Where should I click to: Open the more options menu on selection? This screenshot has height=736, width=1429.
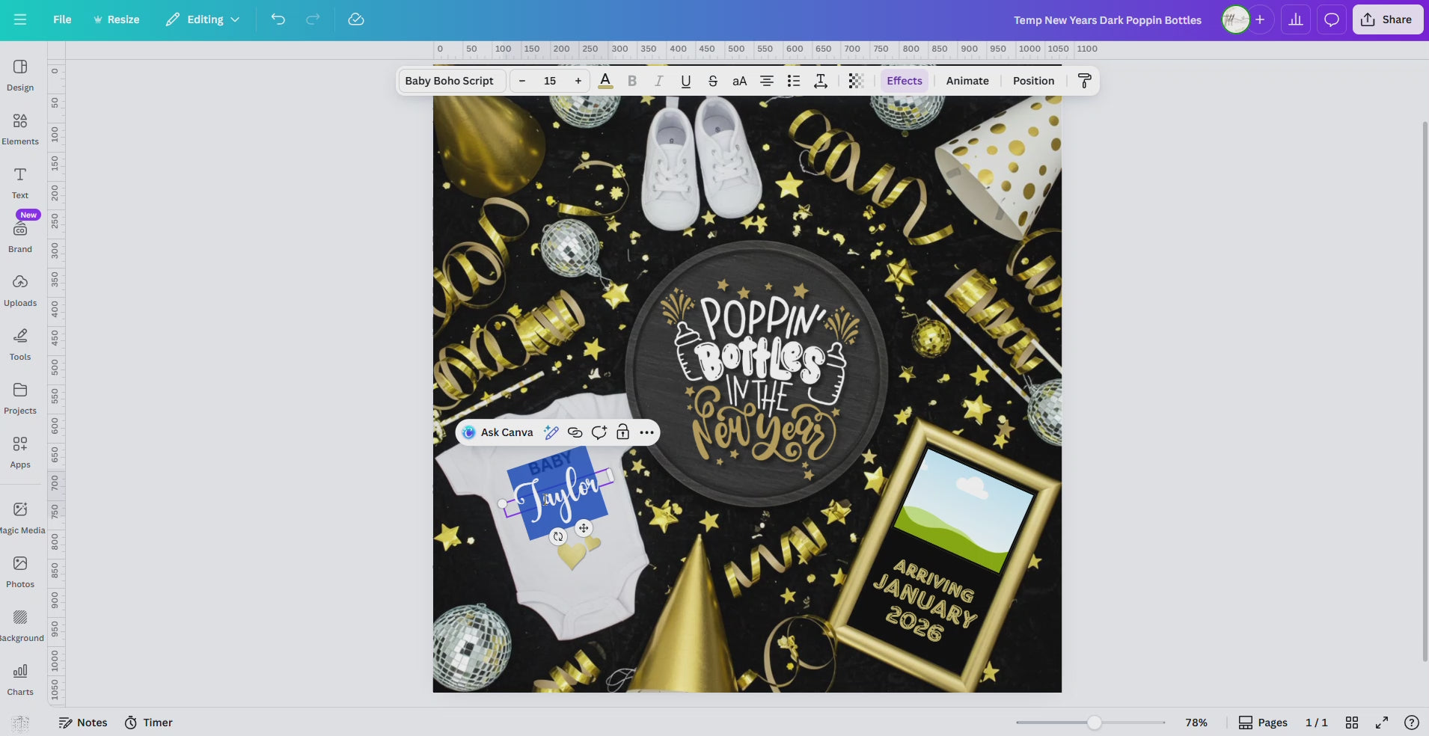click(x=646, y=432)
